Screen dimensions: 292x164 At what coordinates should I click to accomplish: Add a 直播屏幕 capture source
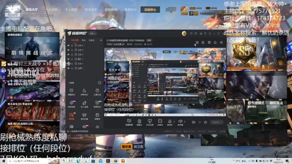(x=129, y=122)
